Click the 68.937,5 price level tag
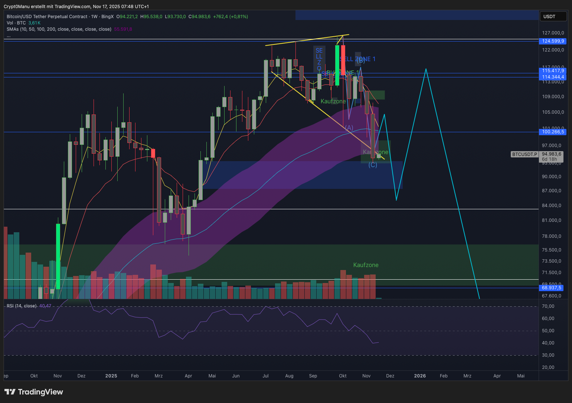Screen dimensions: 572x403 tap(552, 288)
